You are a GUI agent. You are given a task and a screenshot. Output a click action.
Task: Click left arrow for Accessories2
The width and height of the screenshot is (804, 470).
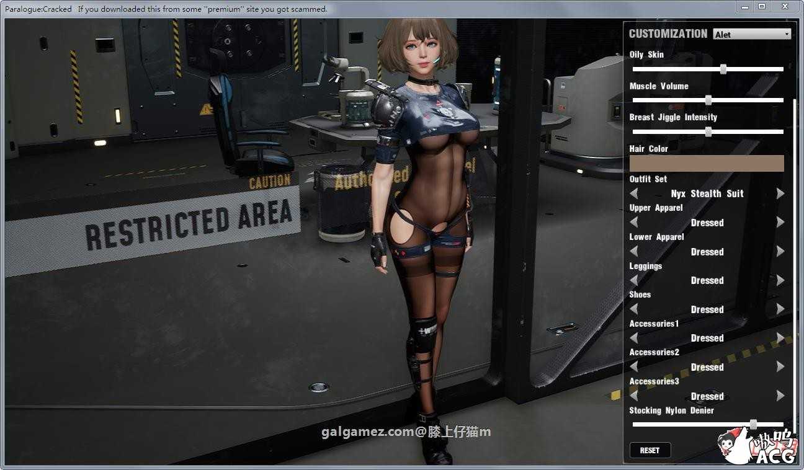634,366
